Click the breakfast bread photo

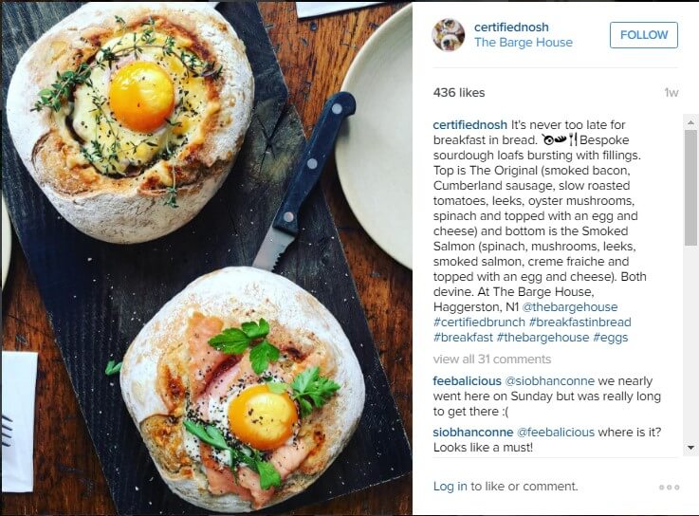pos(207,258)
